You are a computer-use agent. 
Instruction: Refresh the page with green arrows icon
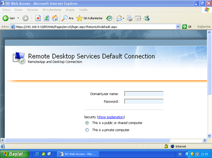click(46, 18)
